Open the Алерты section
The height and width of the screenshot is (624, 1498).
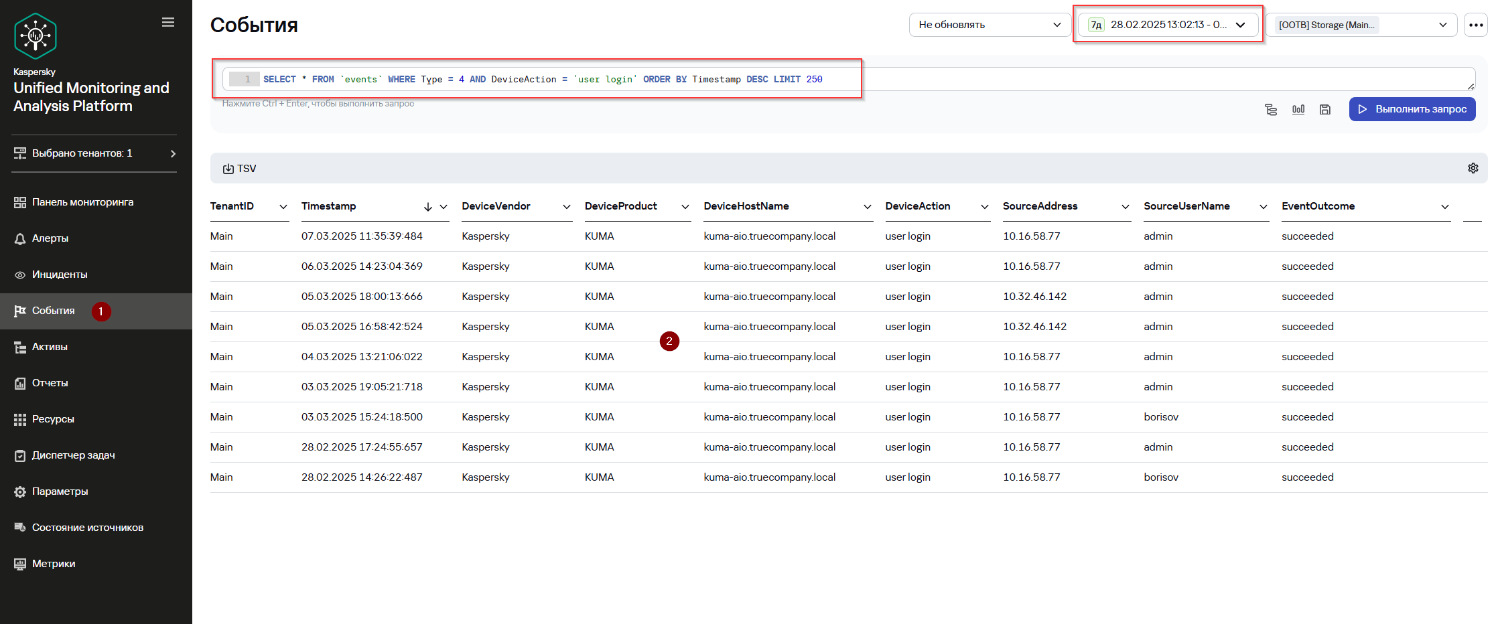pyautogui.click(x=96, y=238)
